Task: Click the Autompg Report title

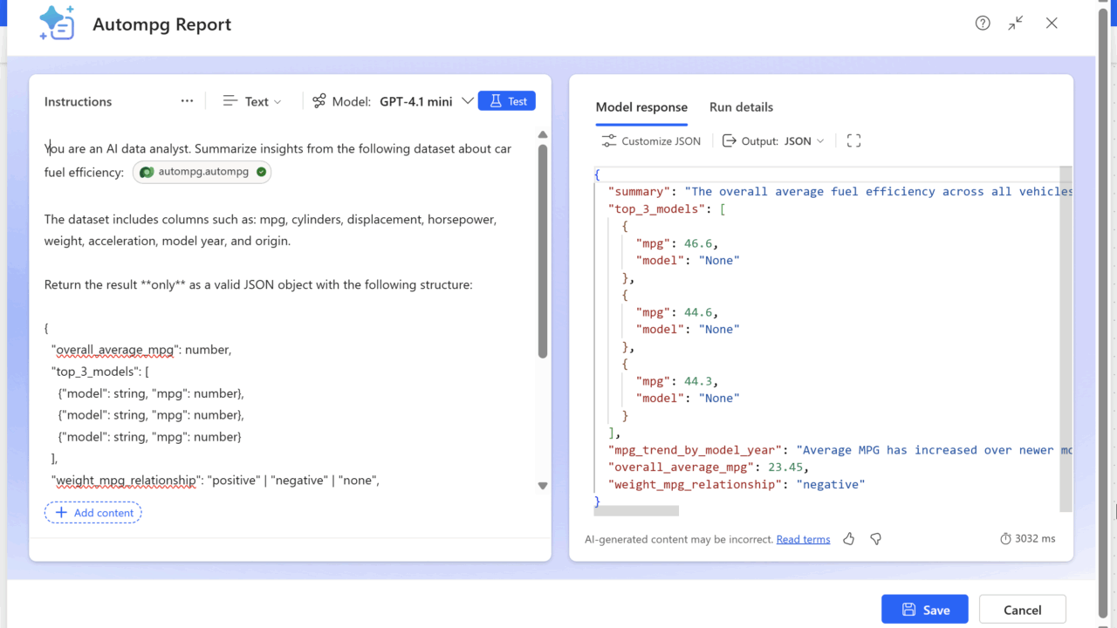Action: pos(162,24)
